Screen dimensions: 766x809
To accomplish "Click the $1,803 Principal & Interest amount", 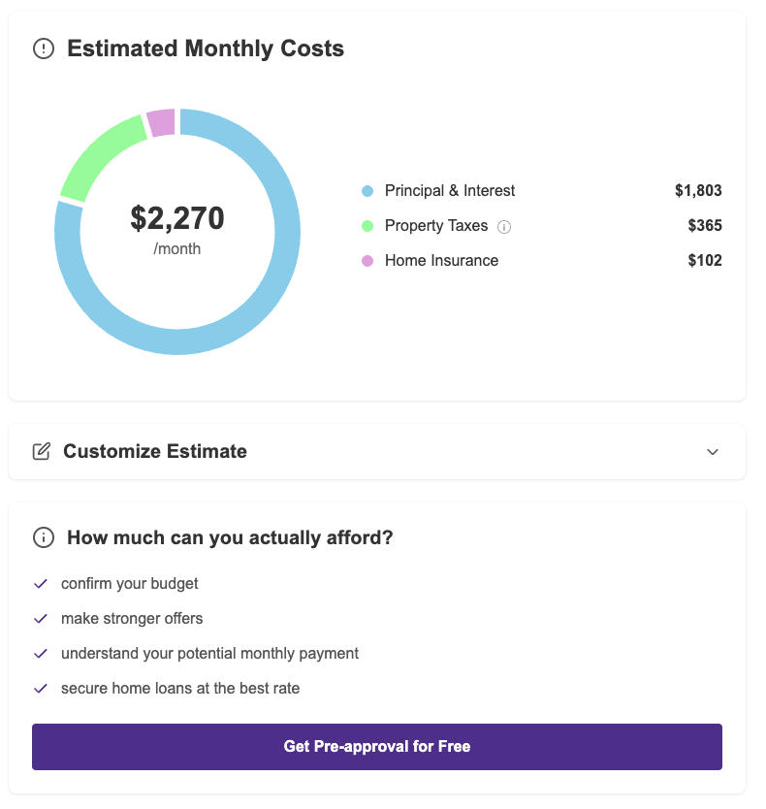I will [x=698, y=191].
